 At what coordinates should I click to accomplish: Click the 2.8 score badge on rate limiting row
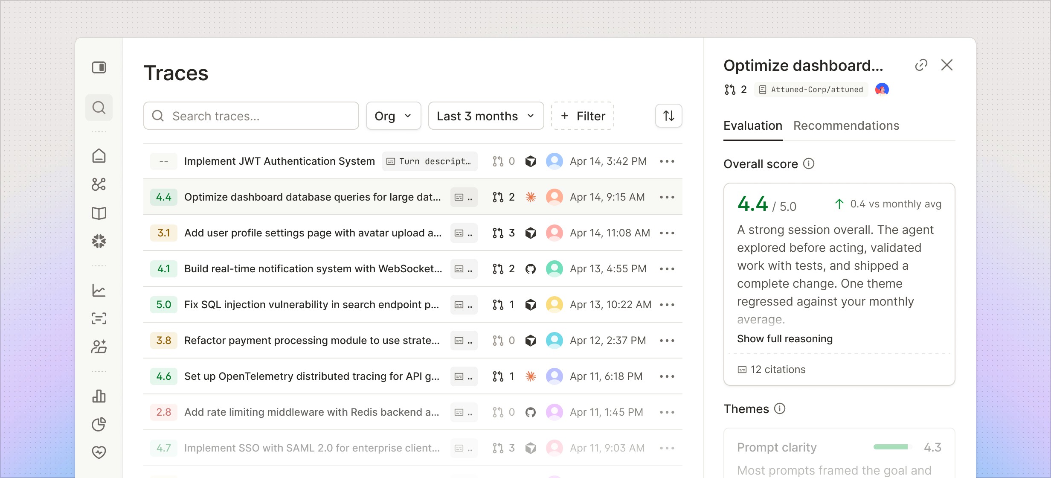[164, 412]
